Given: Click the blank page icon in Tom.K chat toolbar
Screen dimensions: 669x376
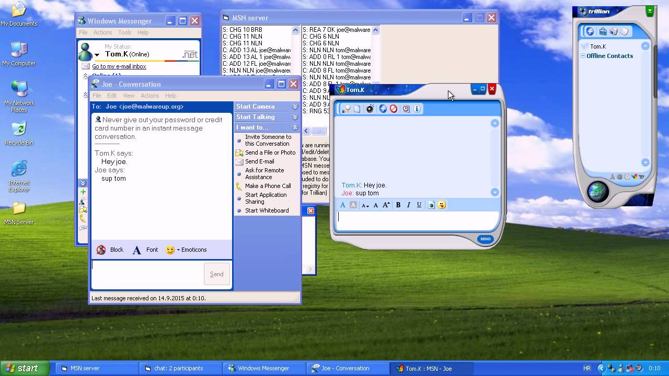Looking at the screenshot, I should (x=357, y=109).
